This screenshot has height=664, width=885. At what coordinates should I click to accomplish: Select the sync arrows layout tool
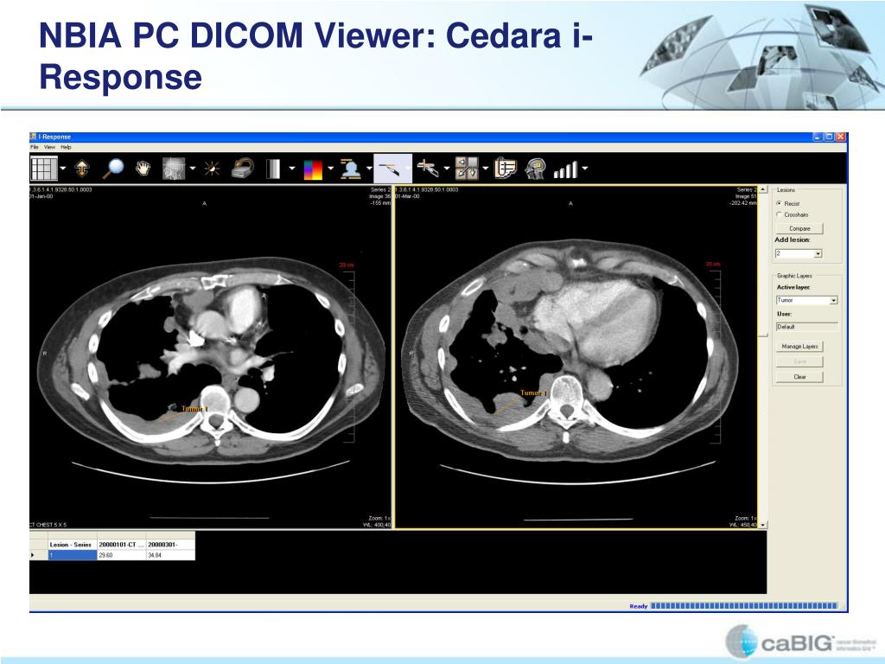pyautogui.click(x=467, y=169)
